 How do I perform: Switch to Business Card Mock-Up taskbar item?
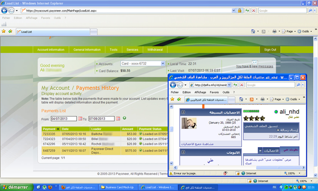(x=118, y=187)
